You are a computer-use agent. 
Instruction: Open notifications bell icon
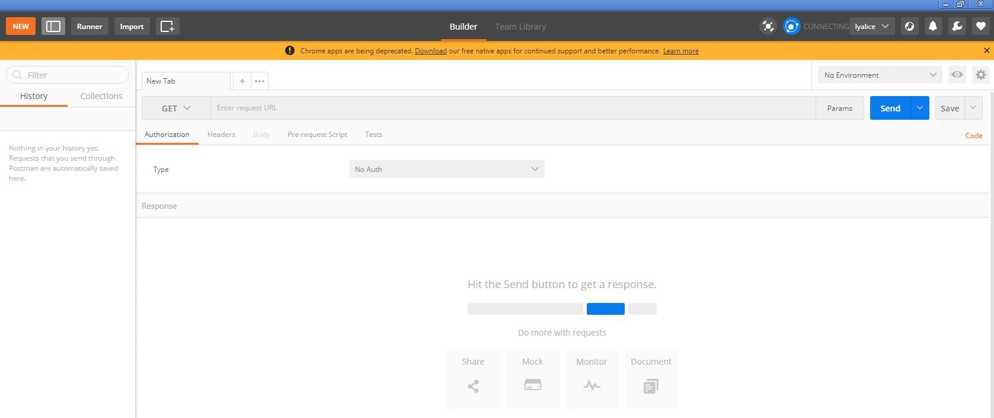click(933, 26)
